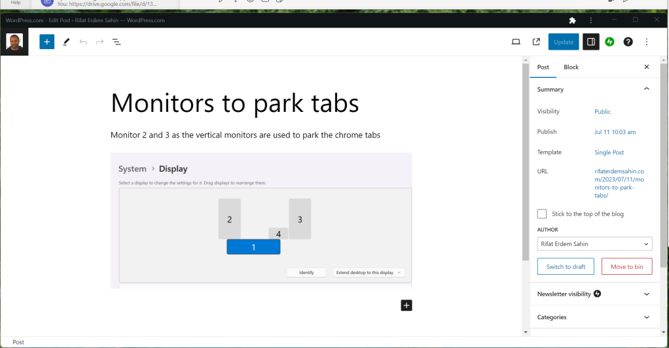The height and width of the screenshot is (348, 669).
Task: Enable Stick to the top of the blog
Action: click(x=542, y=214)
